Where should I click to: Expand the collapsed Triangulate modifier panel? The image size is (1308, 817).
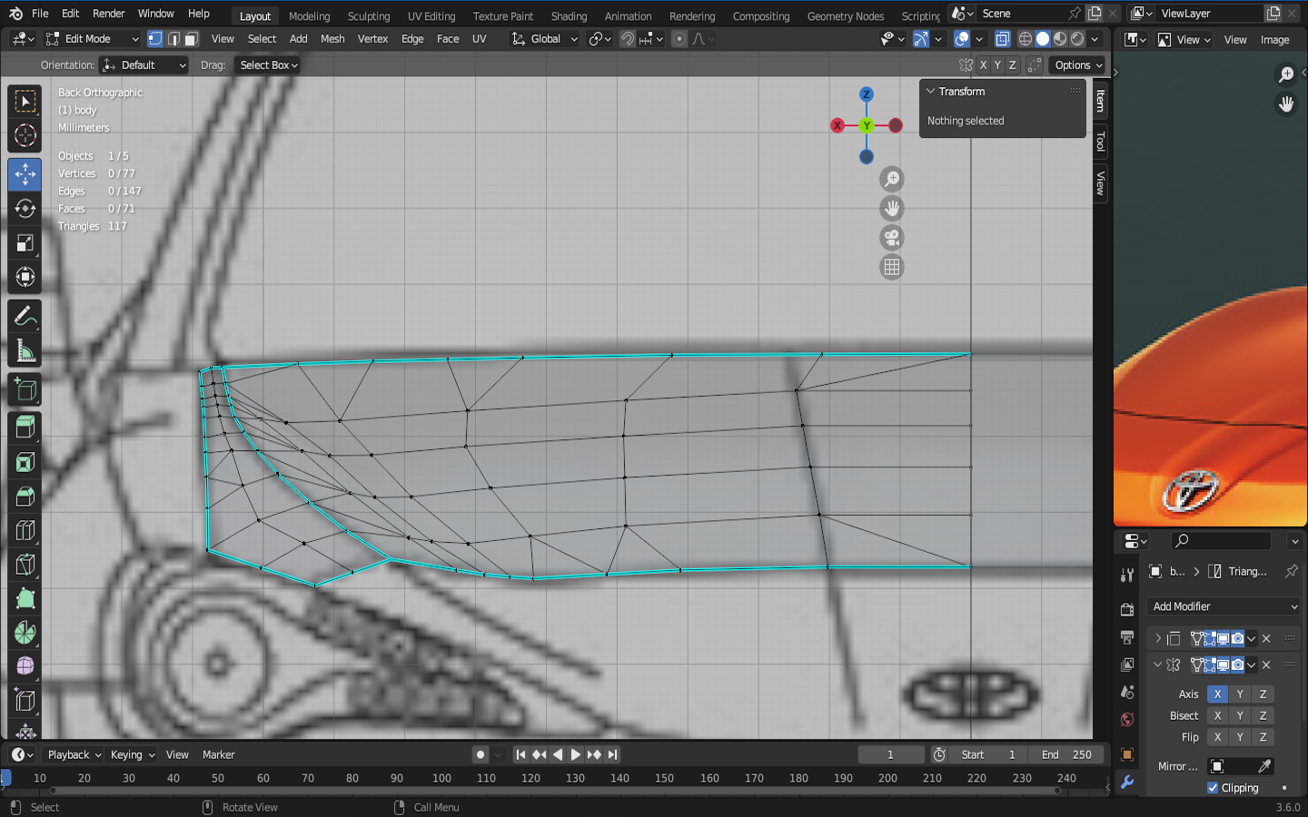pos(1157,638)
